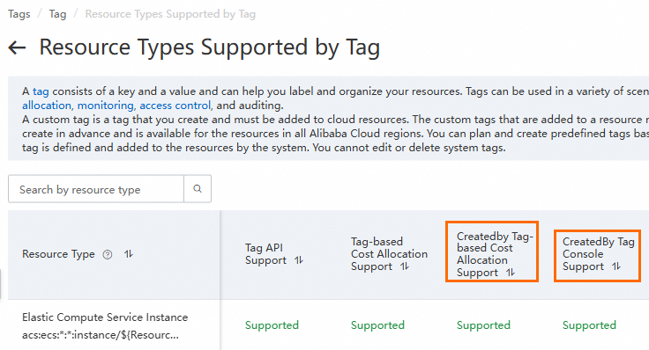Click the acs:ecs resource ARN text
This screenshot has height=350, width=649.
coord(101,335)
